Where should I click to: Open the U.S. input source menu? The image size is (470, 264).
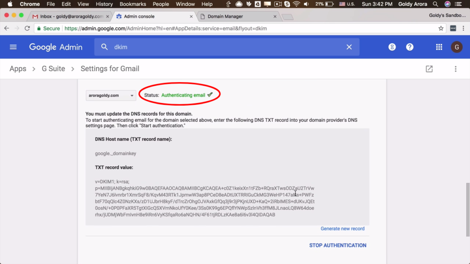(x=347, y=4)
